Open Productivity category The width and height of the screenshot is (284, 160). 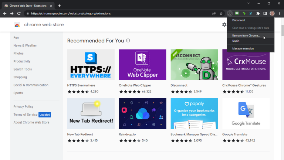click(x=22, y=61)
